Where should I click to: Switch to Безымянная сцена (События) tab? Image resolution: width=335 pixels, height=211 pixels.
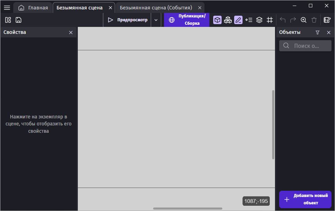tap(156, 8)
